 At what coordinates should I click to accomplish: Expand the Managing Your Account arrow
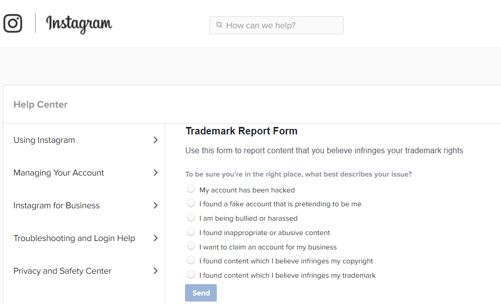click(155, 173)
